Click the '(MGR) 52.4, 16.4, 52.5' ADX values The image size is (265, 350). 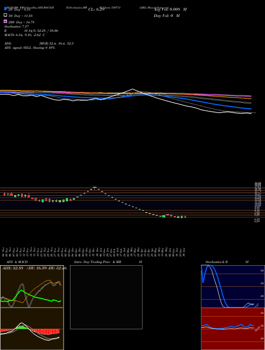pos(56,43)
